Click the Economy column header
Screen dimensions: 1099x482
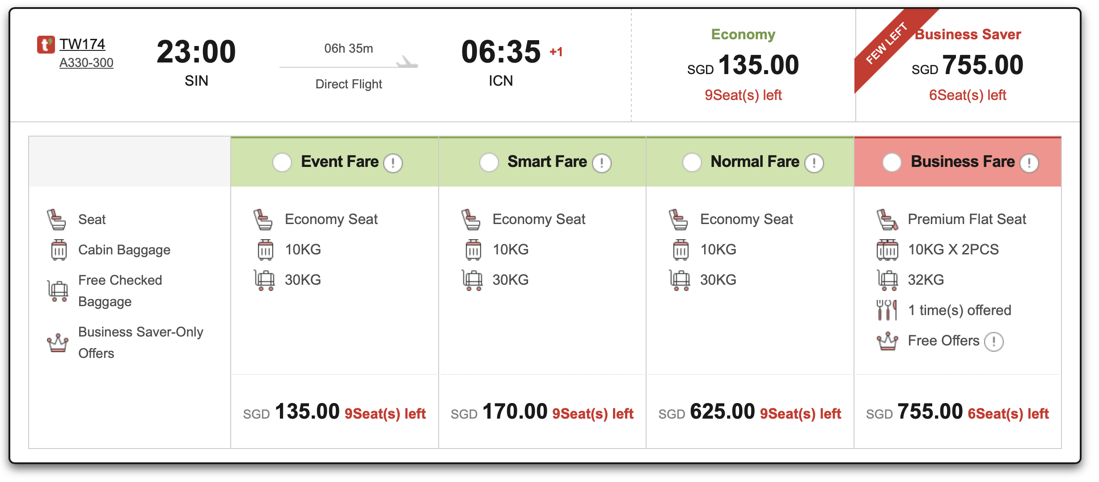(x=742, y=34)
